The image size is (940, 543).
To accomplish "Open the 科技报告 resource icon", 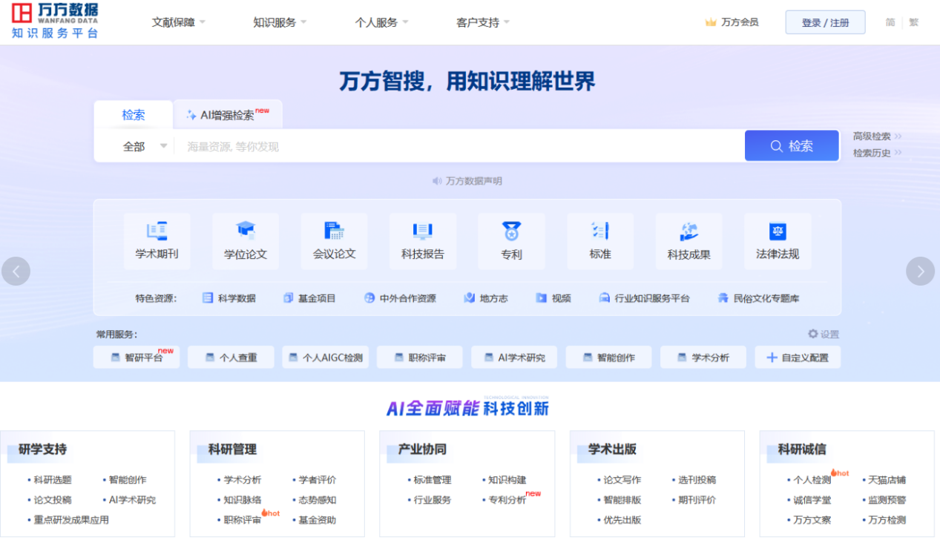I will (423, 231).
